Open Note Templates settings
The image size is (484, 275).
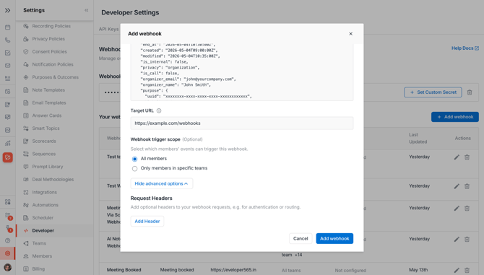click(48, 90)
